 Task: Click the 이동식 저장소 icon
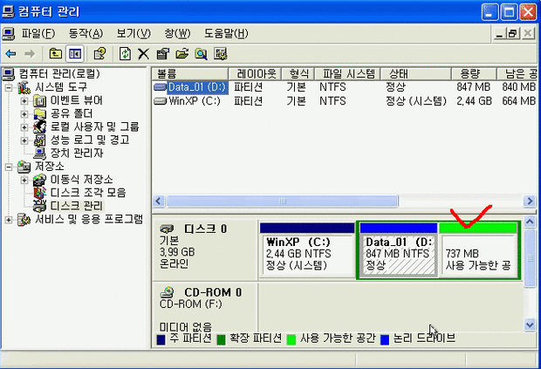pos(40,180)
